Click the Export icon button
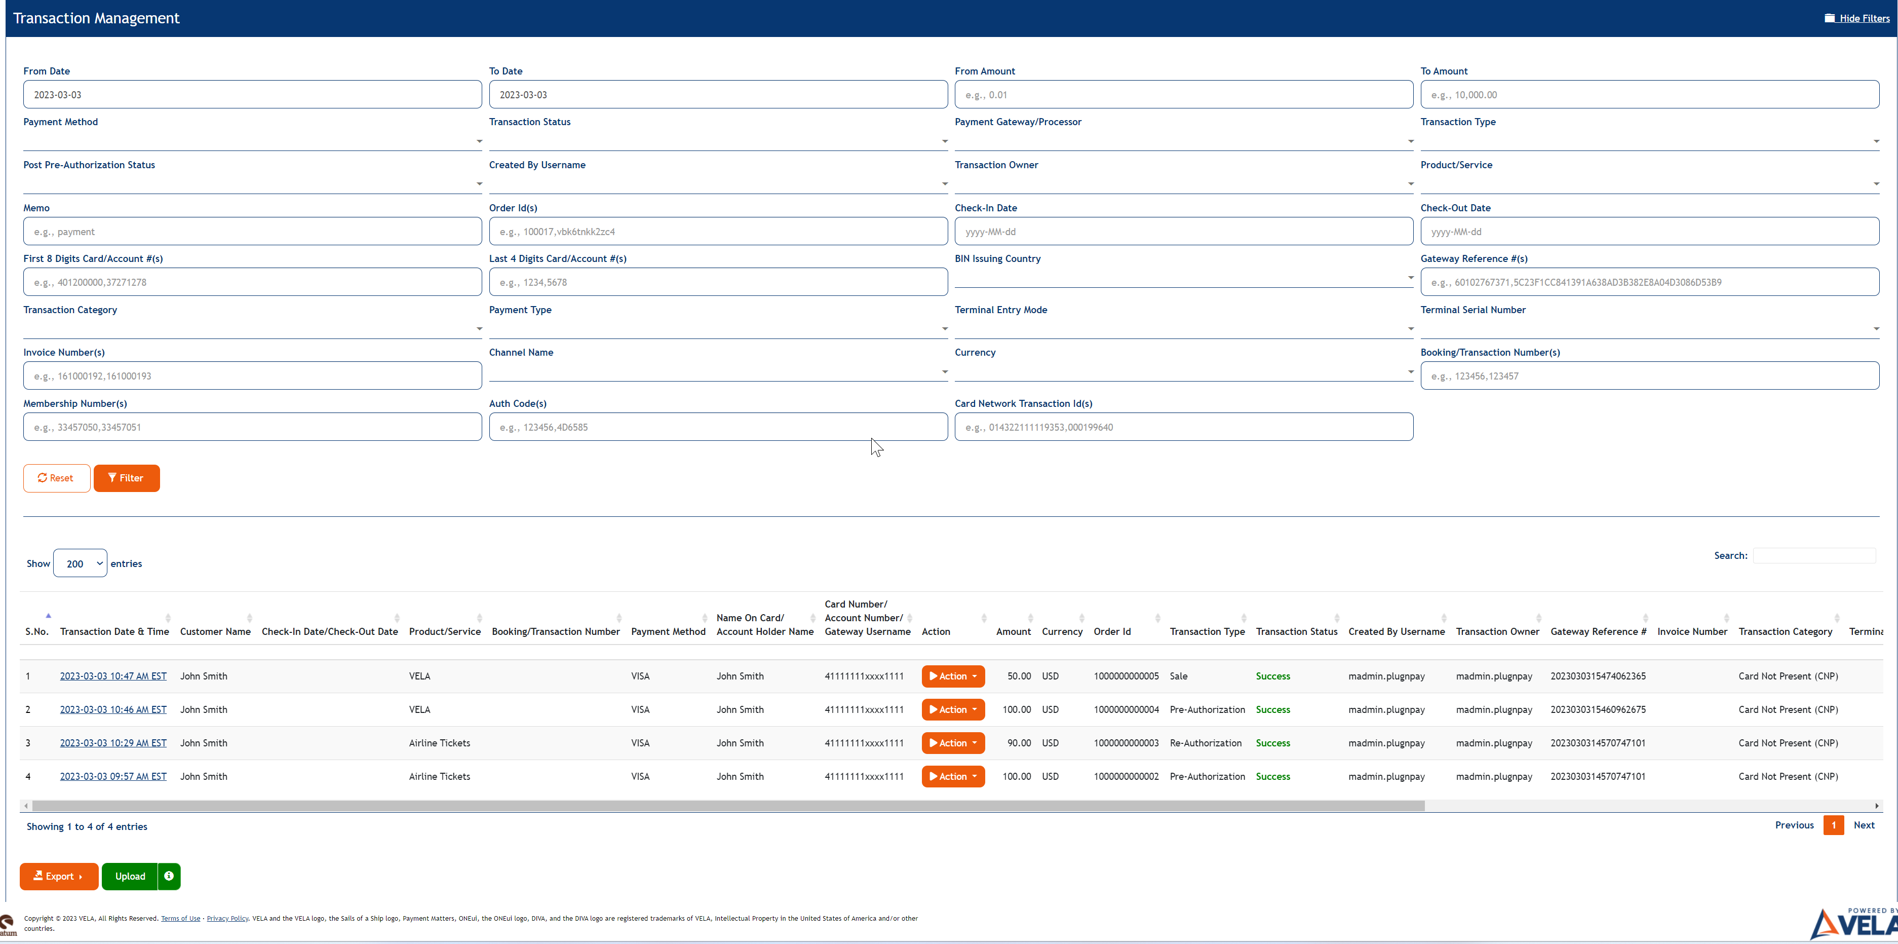Viewport: 1898px width, 944px height. click(39, 876)
